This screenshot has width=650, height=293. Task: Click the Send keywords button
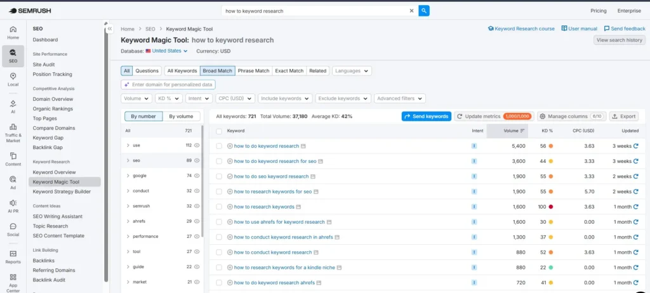pos(426,117)
